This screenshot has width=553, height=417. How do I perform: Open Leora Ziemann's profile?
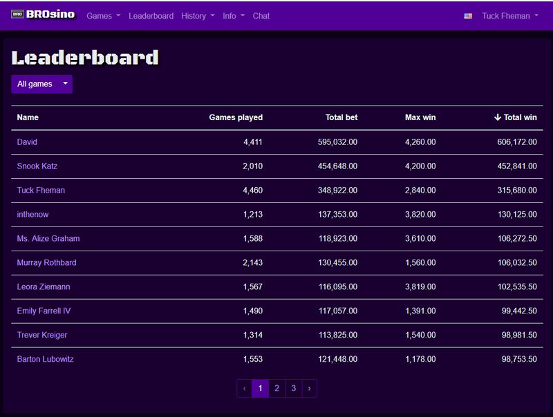pos(44,287)
